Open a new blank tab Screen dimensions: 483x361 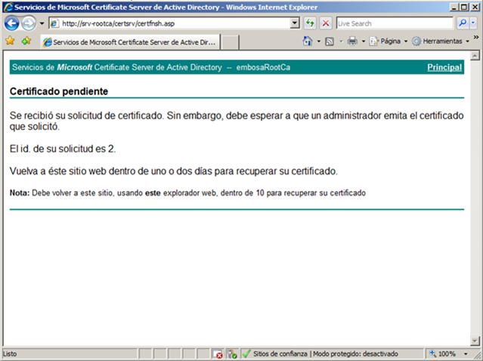click(230, 42)
